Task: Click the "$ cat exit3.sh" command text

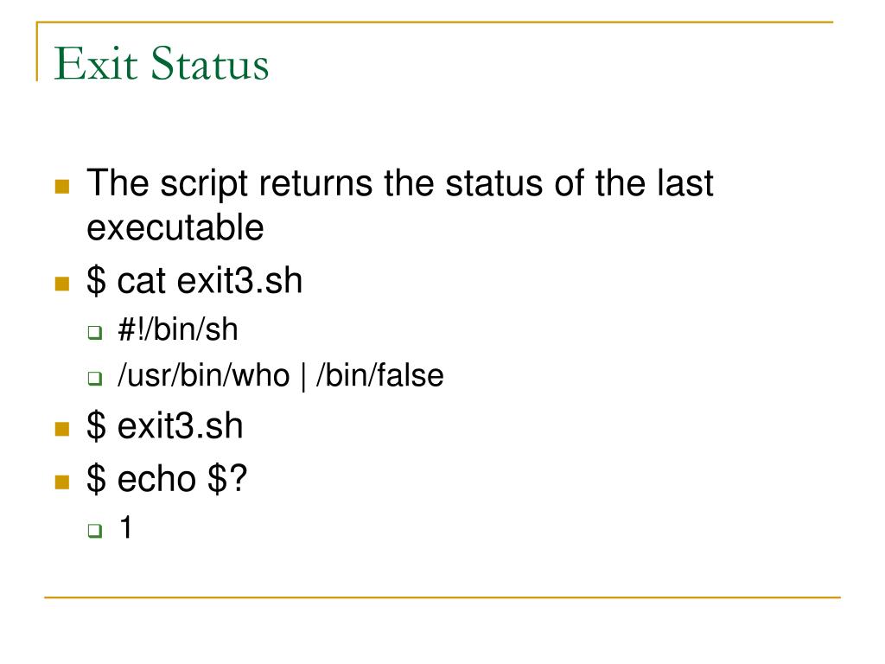Action: point(194,282)
